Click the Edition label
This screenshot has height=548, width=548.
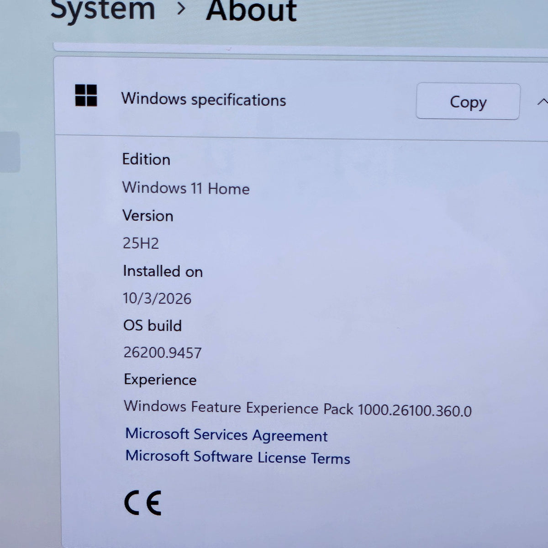point(146,159)
